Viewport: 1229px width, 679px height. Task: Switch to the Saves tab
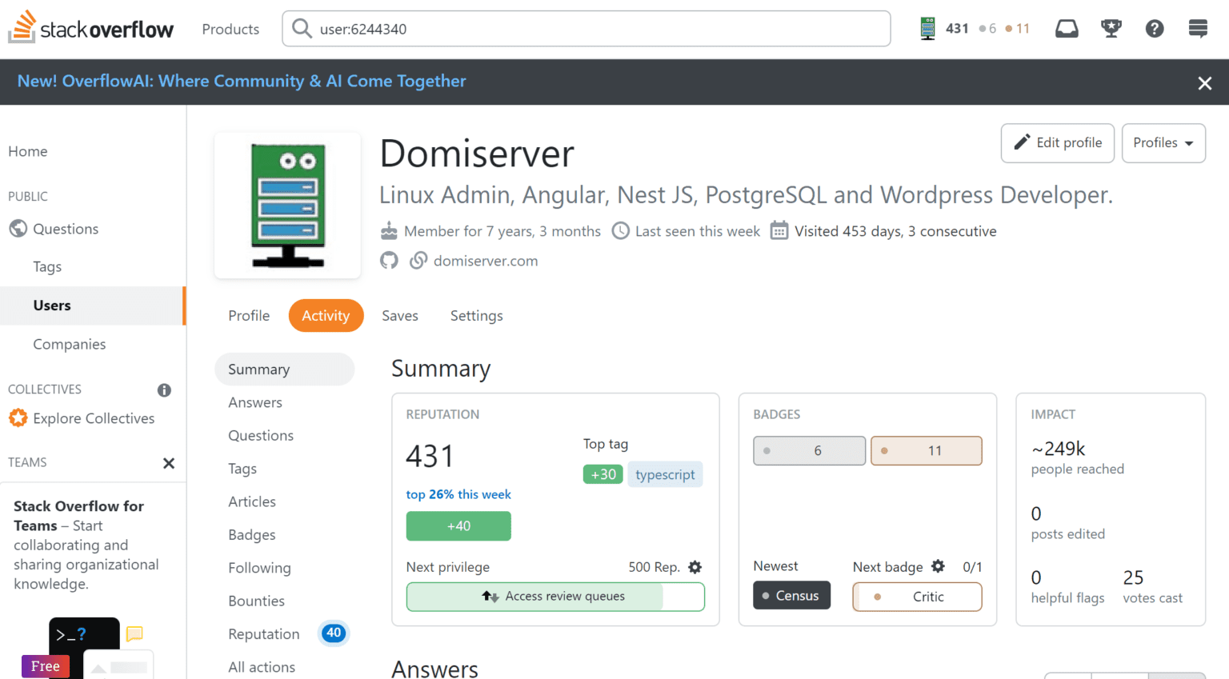pos(400,316)
